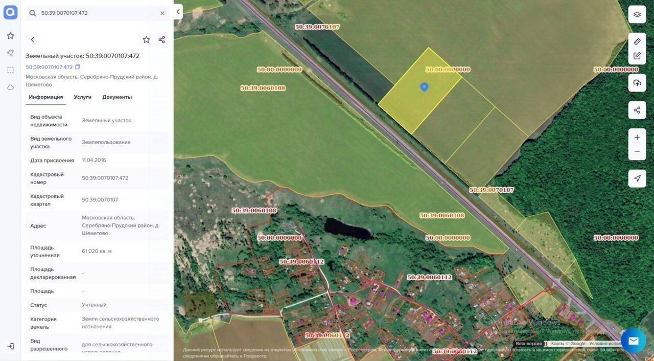The width and height of the screenshot is (654, 361).
Task: Open the pin tool in left sidebar
Action: pyautogui.click(x=10, y=53)
